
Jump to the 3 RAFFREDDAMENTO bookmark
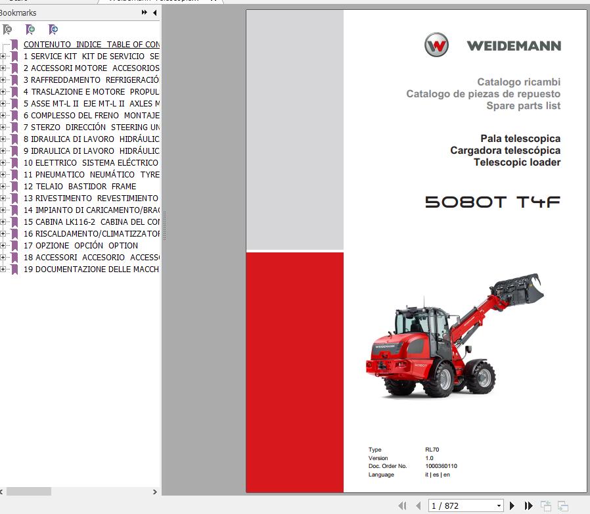91,80
